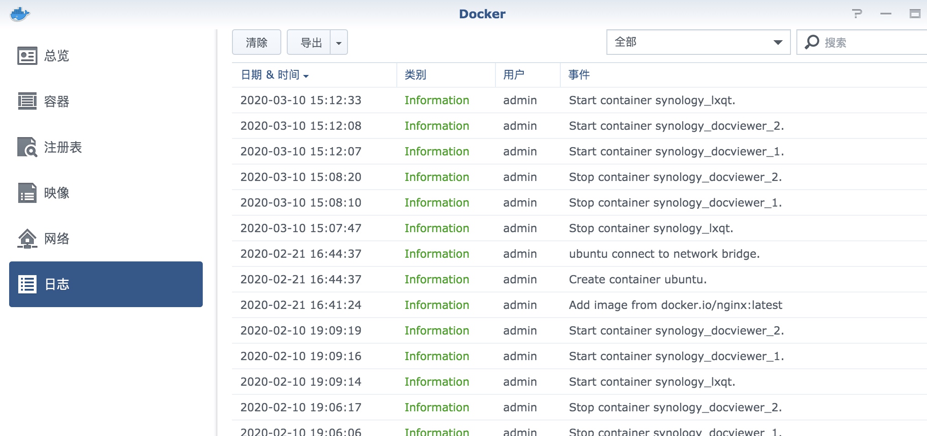Click the log (日志) list icon
927x436 pixels.
tap(27, 284)
